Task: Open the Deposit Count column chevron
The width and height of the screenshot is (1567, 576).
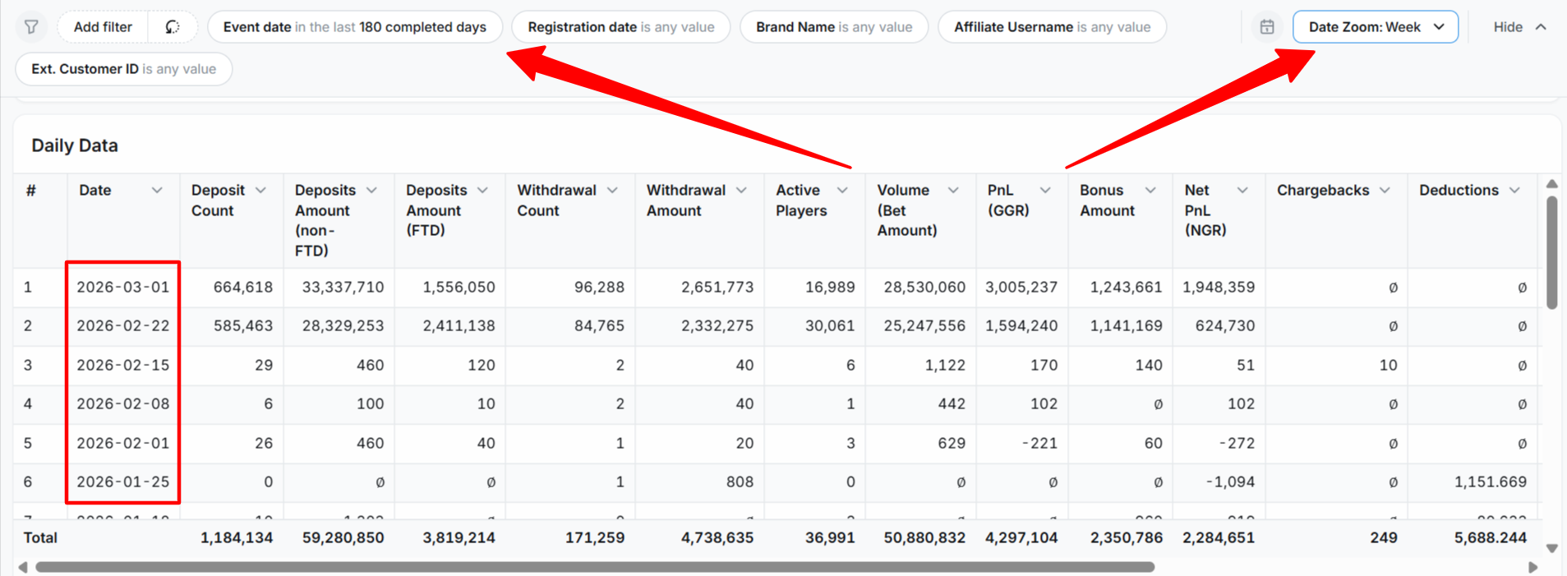Action: coord(260,191)
